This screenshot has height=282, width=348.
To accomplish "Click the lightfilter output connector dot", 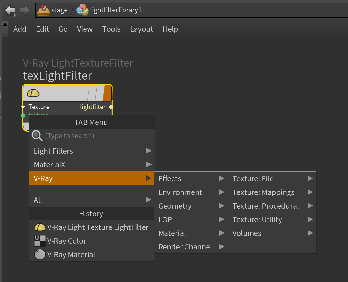I will pos(111,107).
